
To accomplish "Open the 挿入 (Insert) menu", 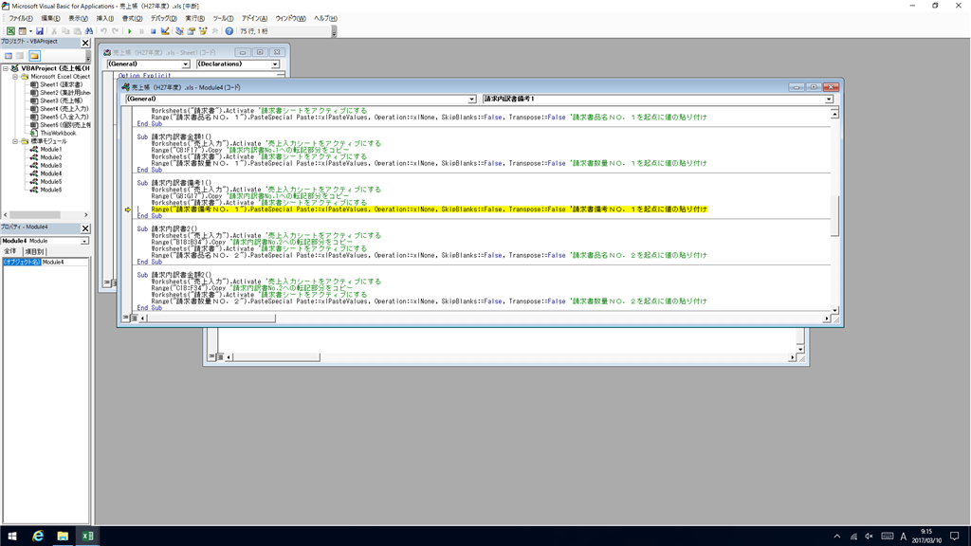I will coord(104,19).
